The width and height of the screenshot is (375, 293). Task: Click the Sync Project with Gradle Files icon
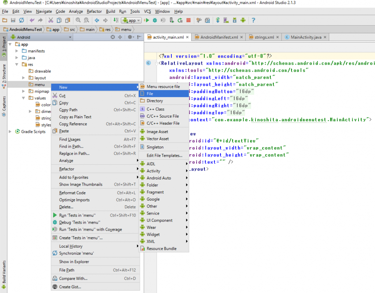(x=218, y=20)
